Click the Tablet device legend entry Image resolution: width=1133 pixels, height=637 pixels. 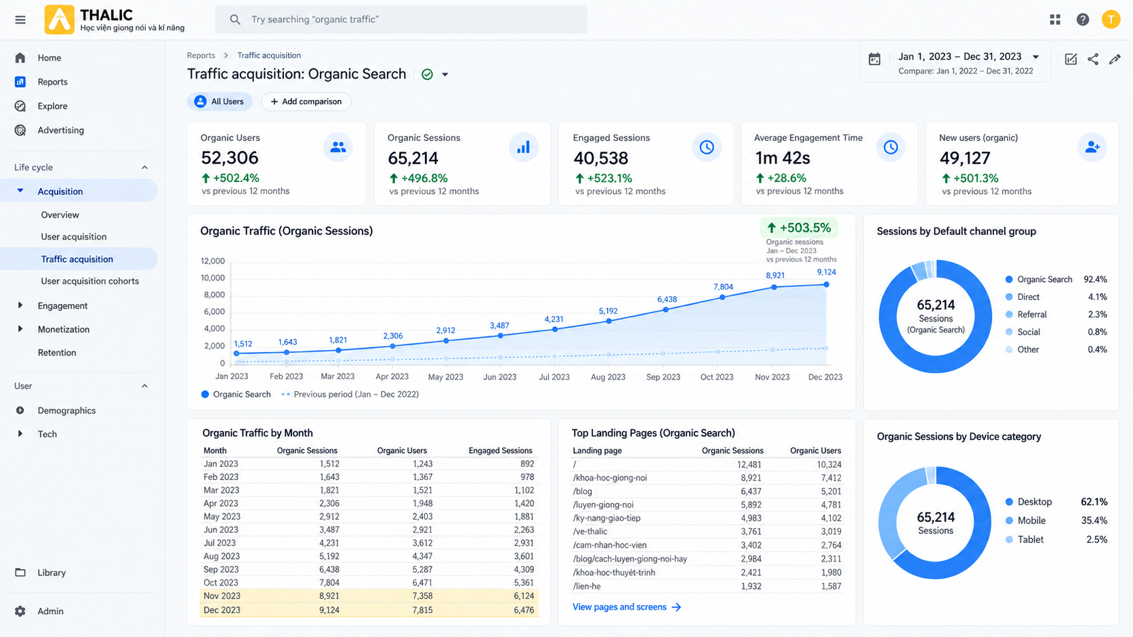[x=1056, y=540]
